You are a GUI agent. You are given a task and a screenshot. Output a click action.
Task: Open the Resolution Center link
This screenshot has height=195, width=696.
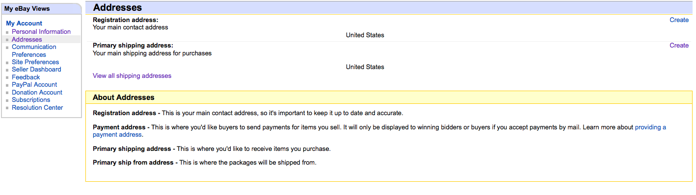click(37, 107)
